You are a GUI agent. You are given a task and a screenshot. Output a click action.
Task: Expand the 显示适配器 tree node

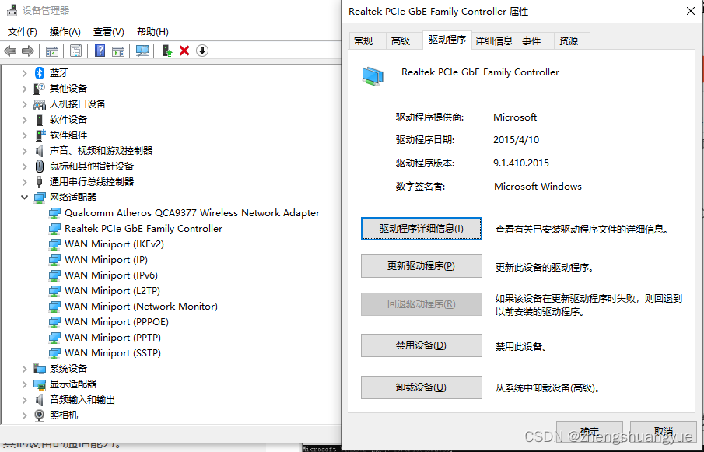24,384
